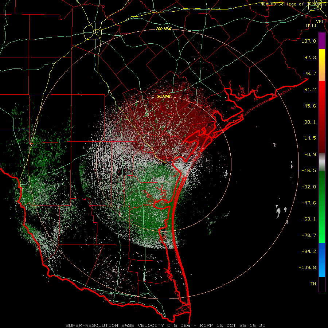
Task: Select the 92.3 value on velocity scale
Action: 310,57
